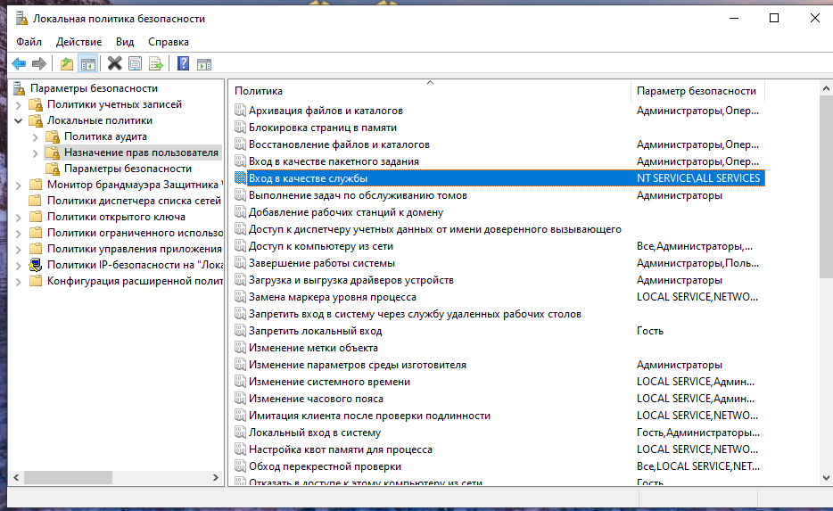Expand Политики открытого ключа node
This screenshot has height=511, width=833.
click(x=19, y=217)
